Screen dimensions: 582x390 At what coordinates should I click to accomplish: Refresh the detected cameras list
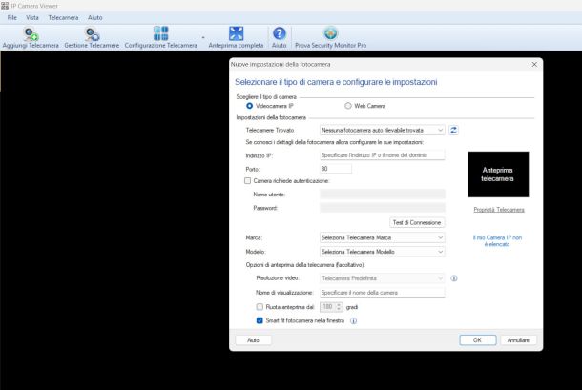(x=454, y=130)
